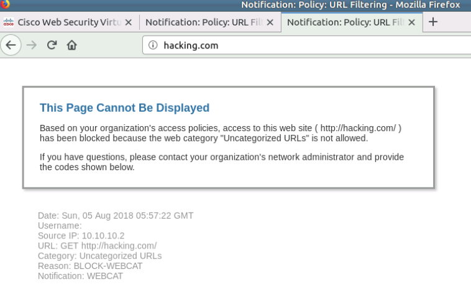Click the Cisco favicon on first tab
471x287 pixels.
(9, 22)
